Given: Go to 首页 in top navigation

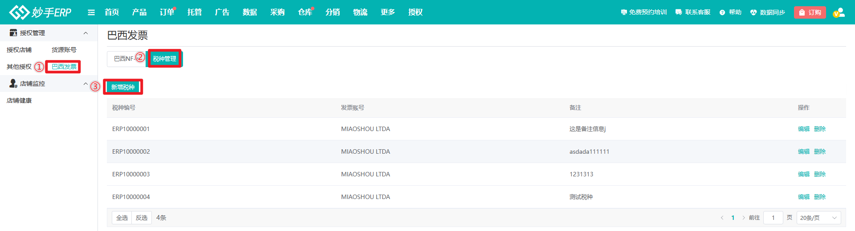Looking at the screenshot, I should (x=112, y=12).
